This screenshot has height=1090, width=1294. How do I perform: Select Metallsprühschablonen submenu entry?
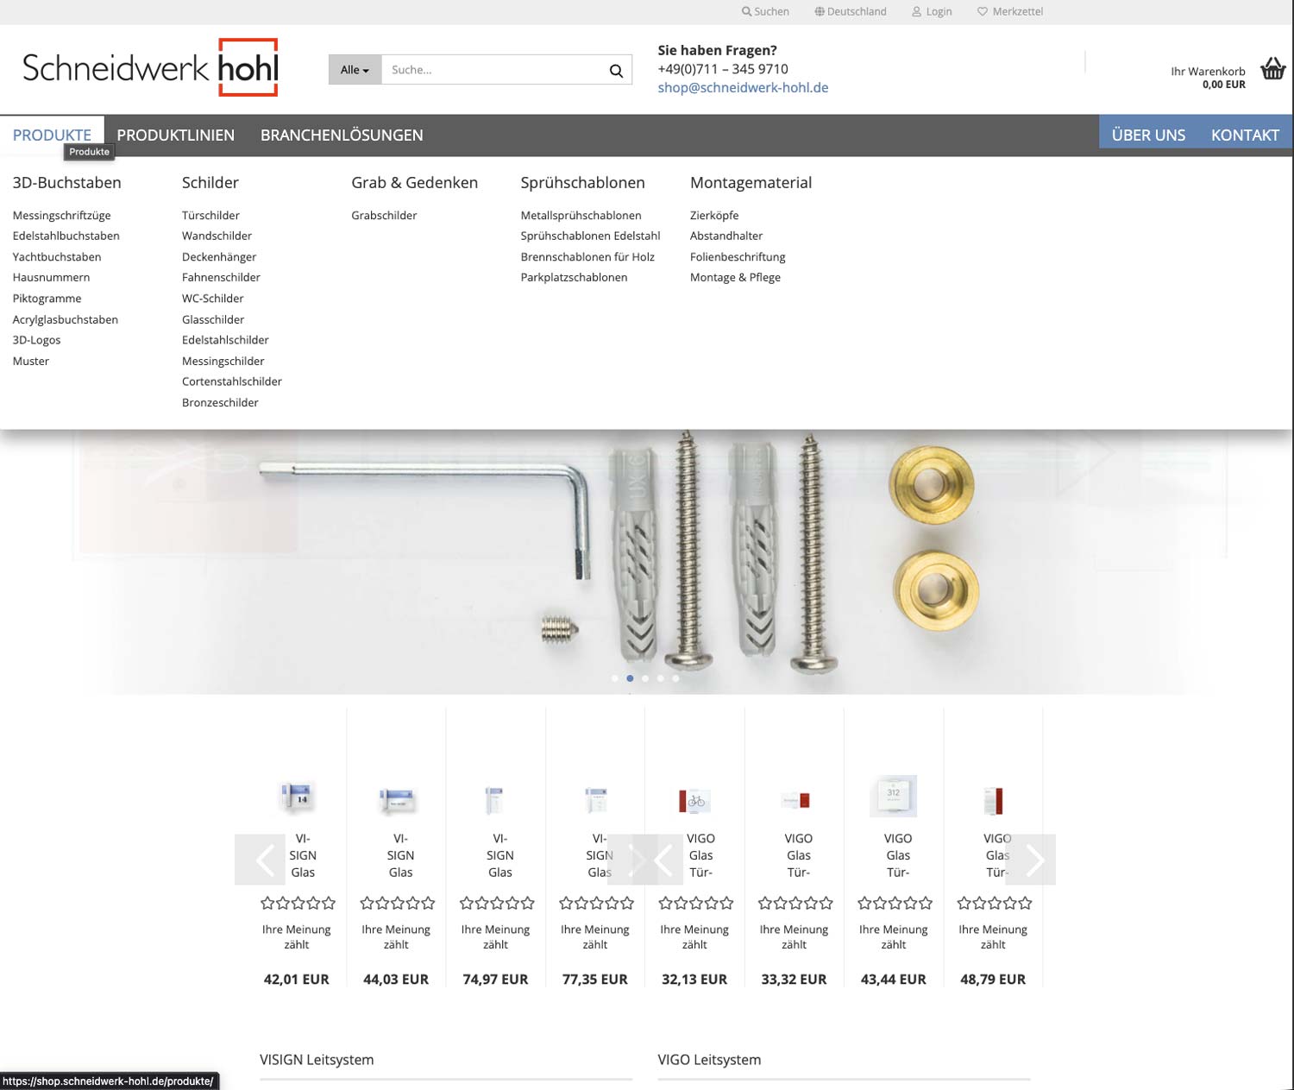click(581, 215)
